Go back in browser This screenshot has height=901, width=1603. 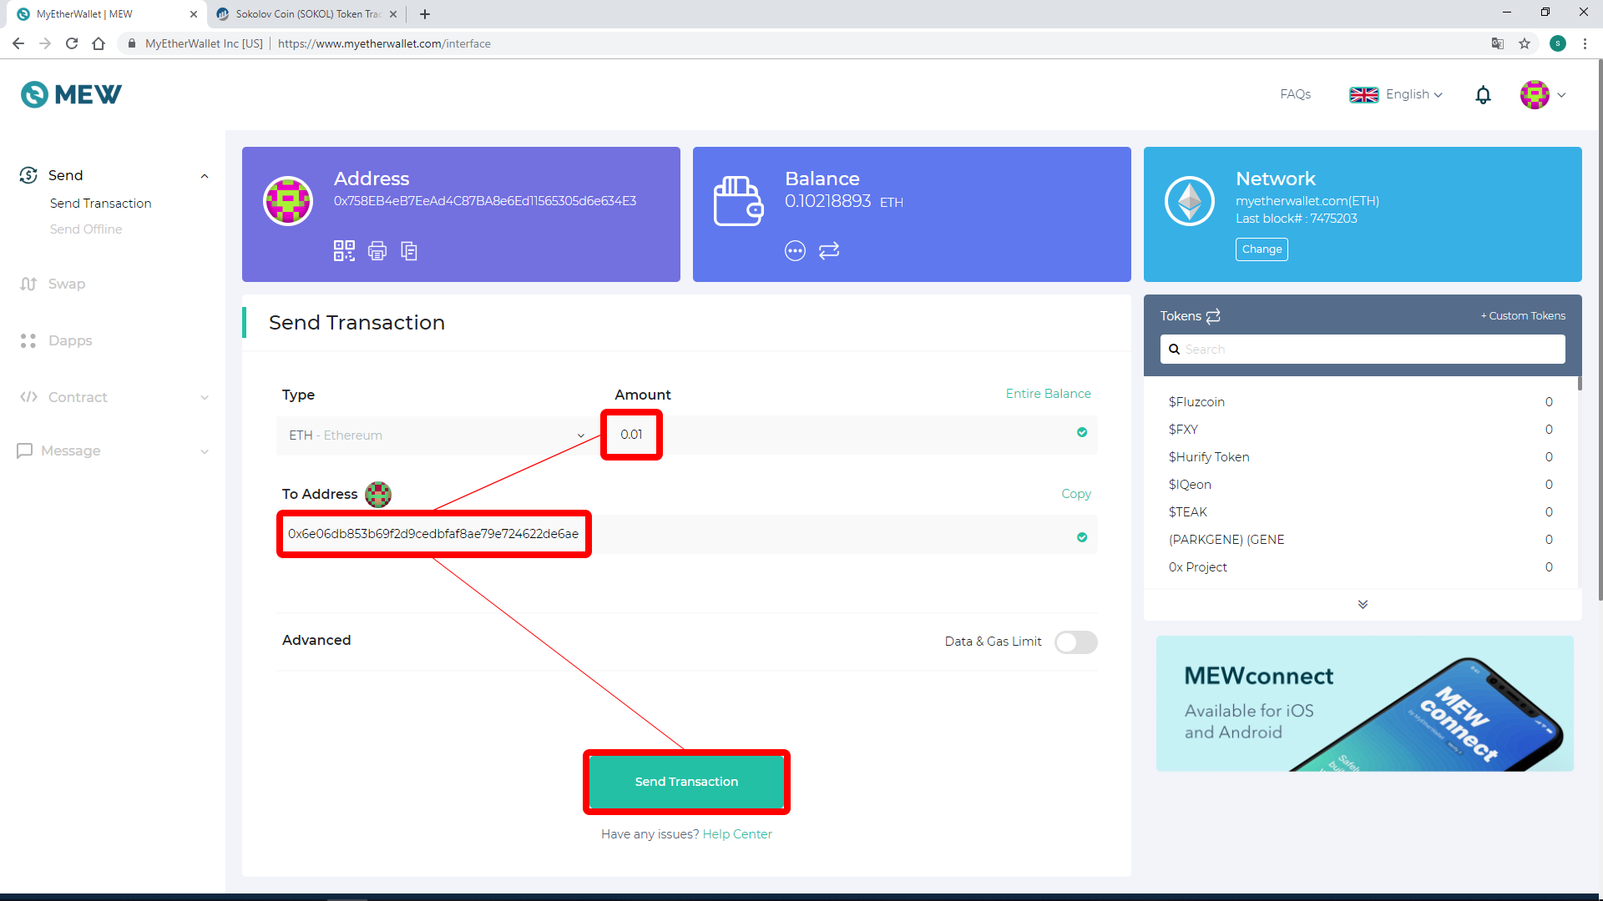(18, 43)
